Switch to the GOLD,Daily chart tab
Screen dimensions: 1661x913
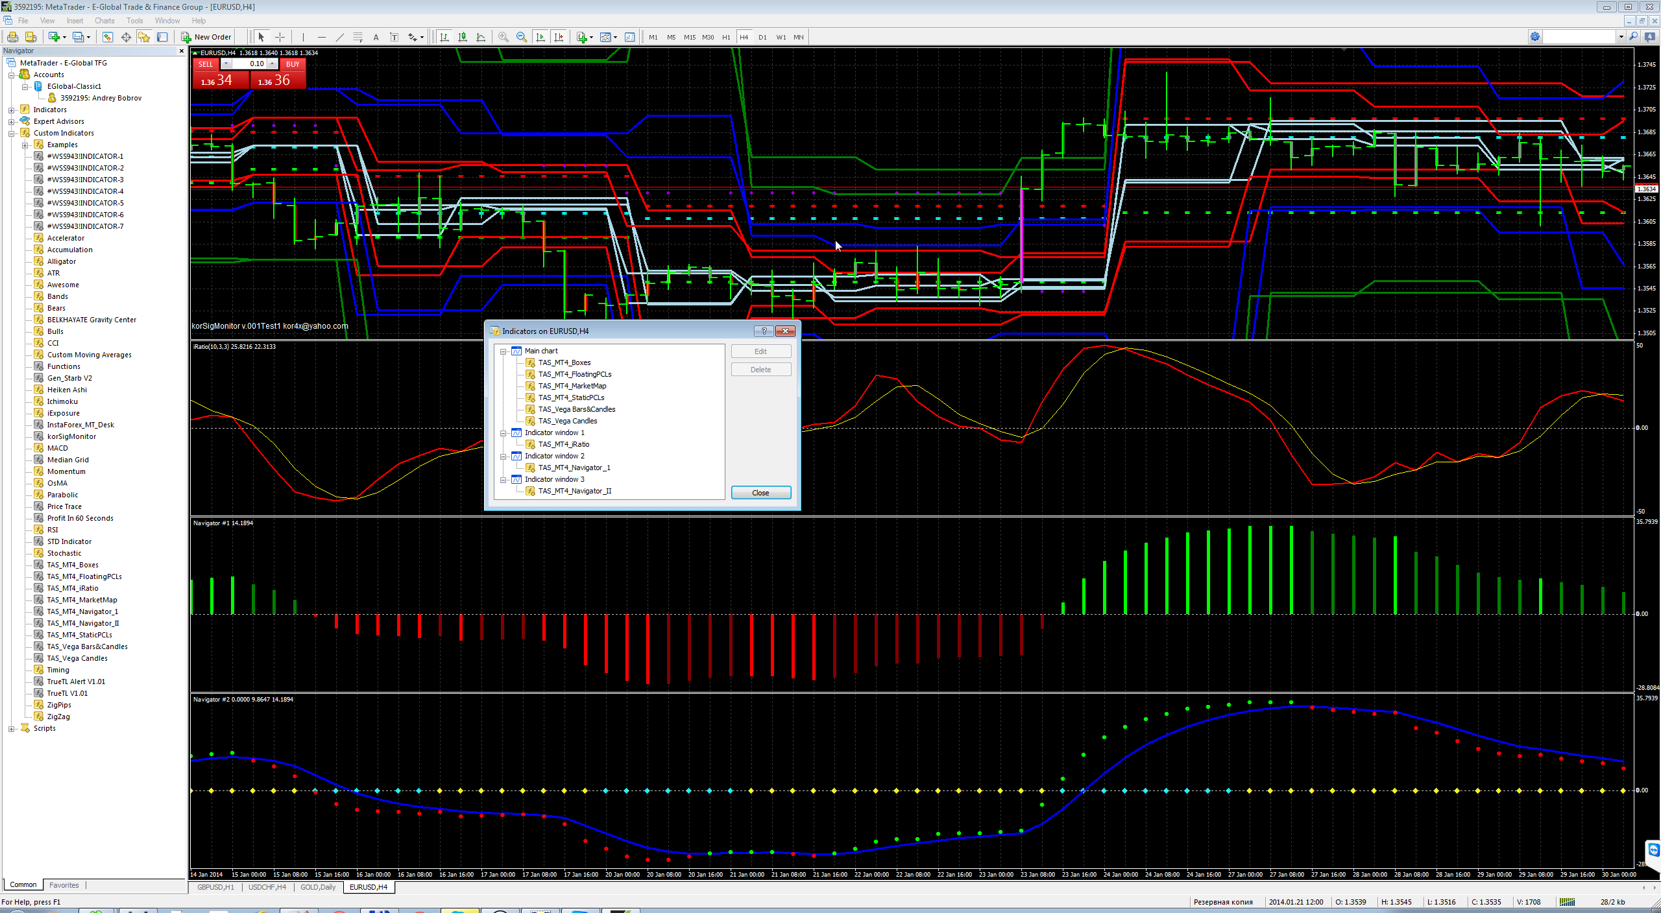[318, 887]
